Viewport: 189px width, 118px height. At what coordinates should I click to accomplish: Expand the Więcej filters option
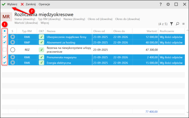point(45,23)
